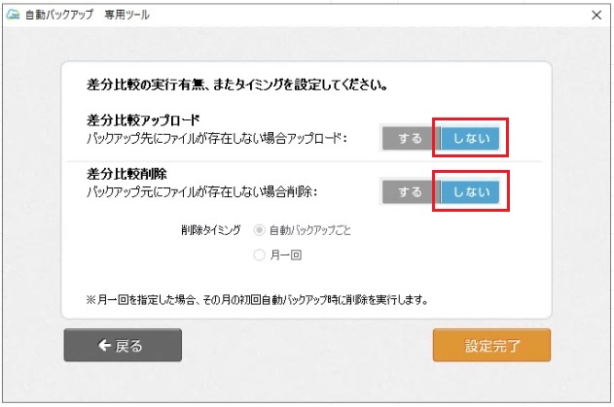The image size is (614, 407).
Task: Close the 自動バックアップ 専用ツール window
Action: click(596, 15)
